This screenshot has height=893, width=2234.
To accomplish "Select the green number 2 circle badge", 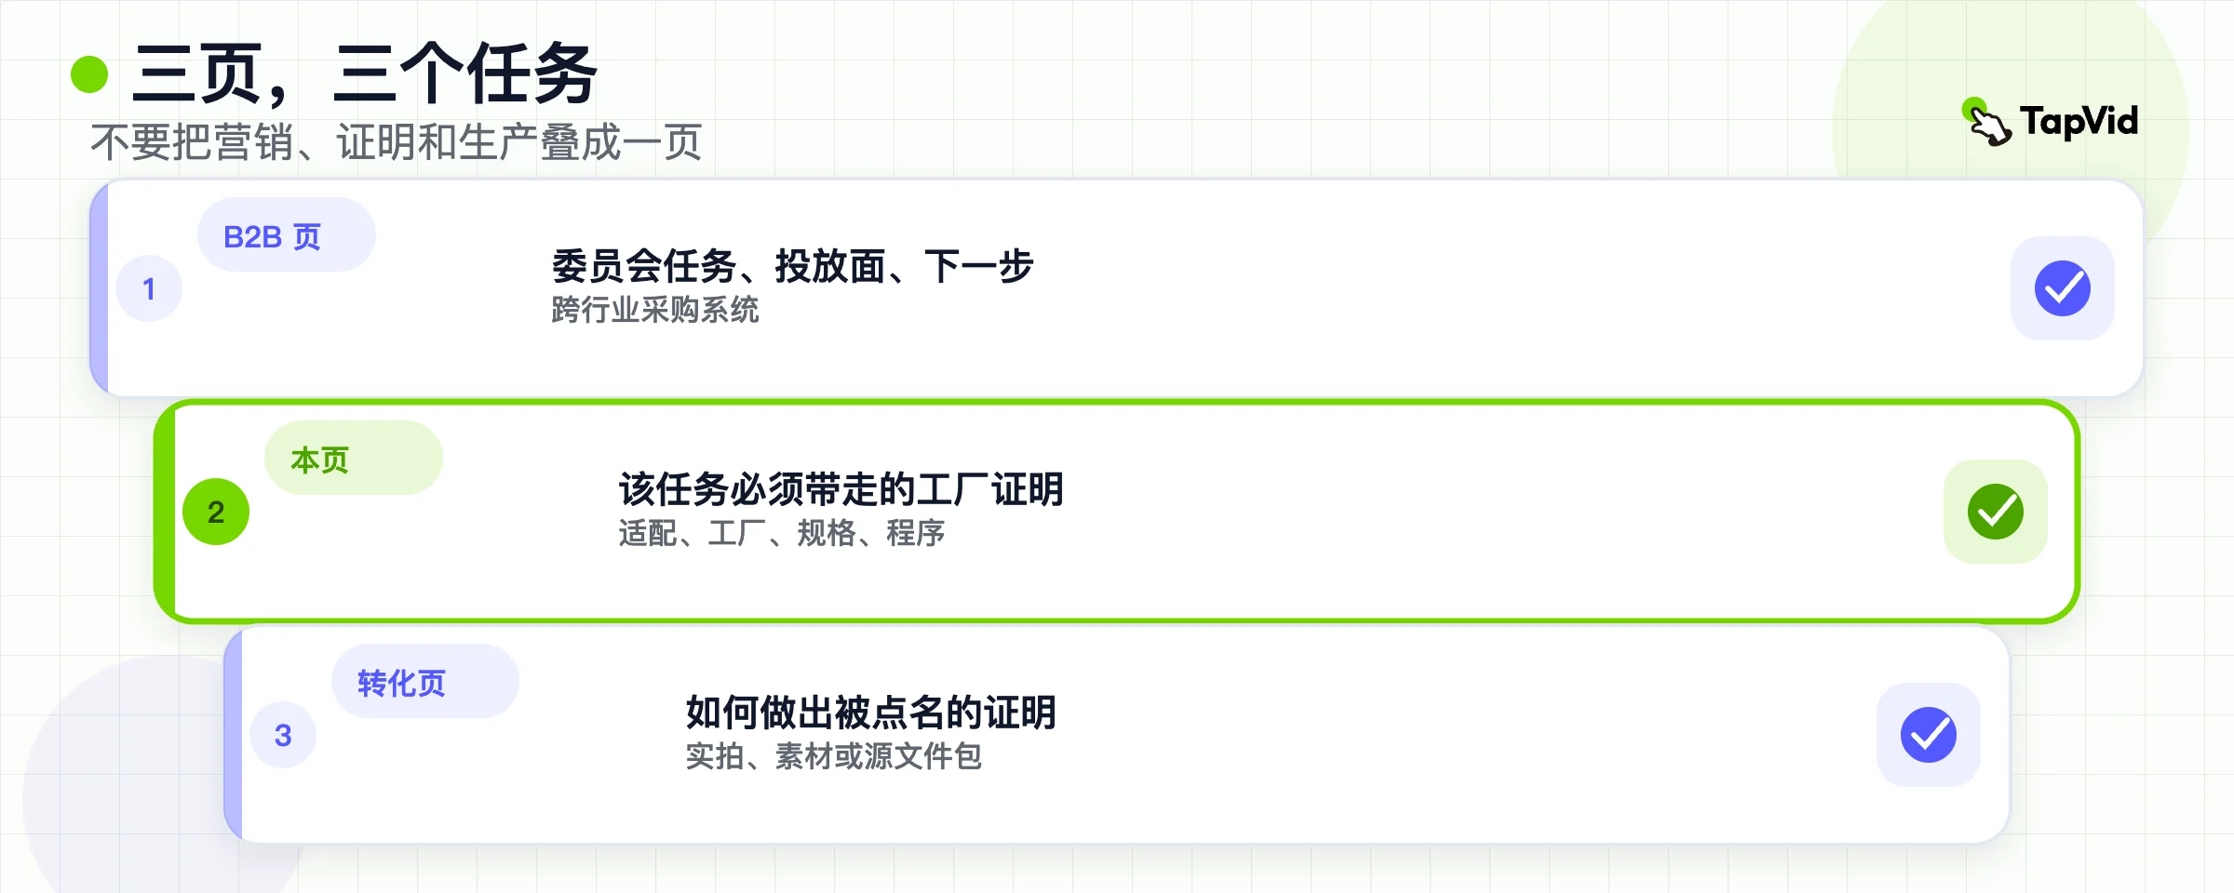I will [216, 512].
